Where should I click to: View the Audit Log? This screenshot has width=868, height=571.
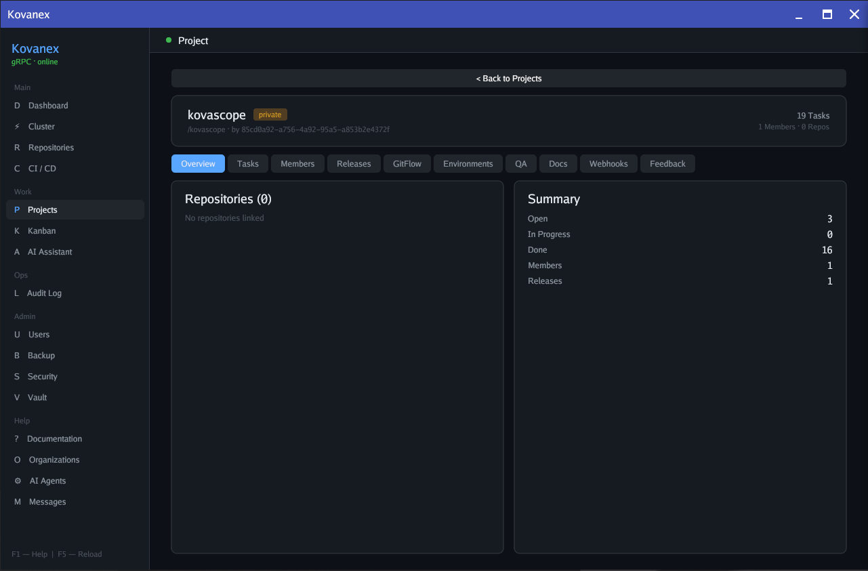tap(45, 293)
